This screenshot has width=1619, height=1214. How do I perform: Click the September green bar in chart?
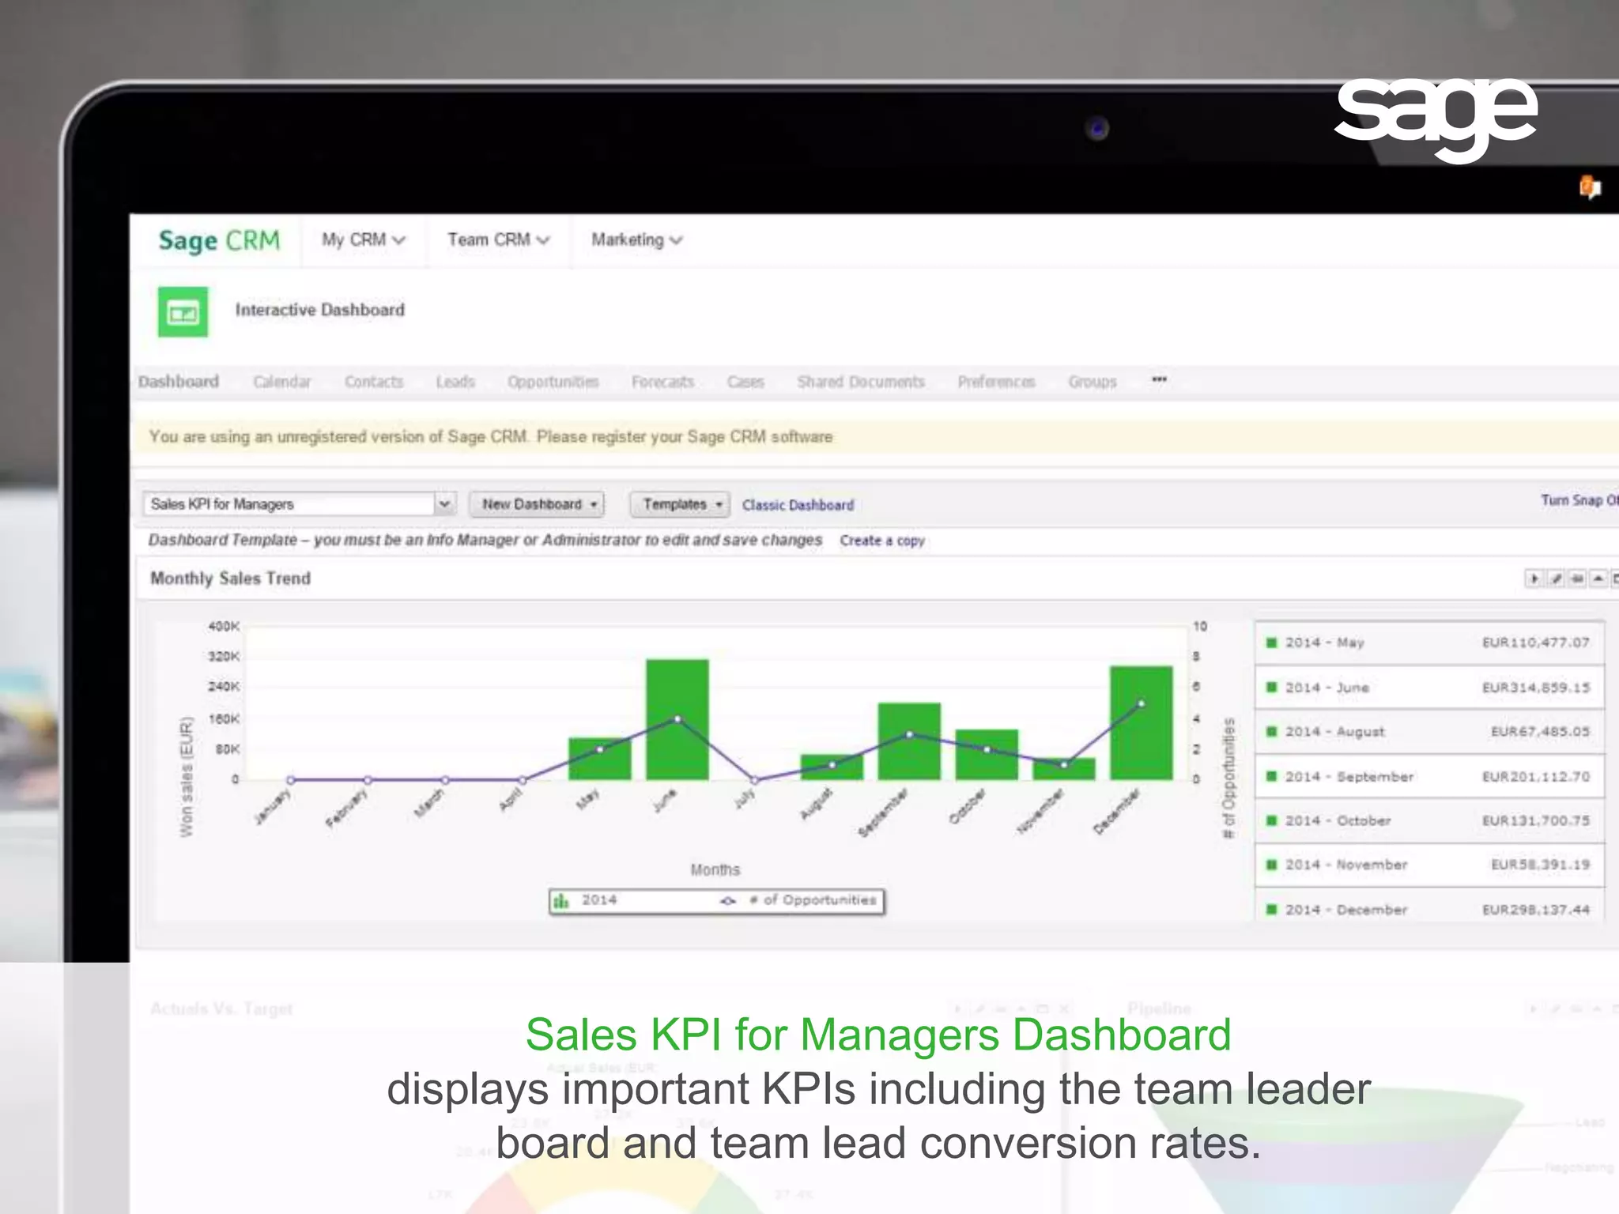pyautogui.click(x=909, y=741)
